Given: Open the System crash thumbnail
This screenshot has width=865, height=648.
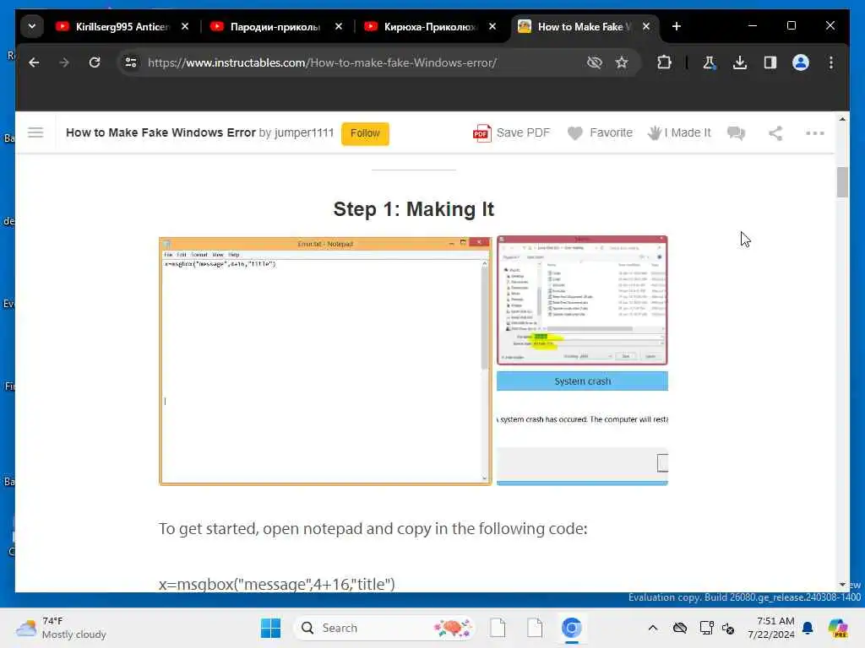Looking at the screenshot, I should (582, 428).
